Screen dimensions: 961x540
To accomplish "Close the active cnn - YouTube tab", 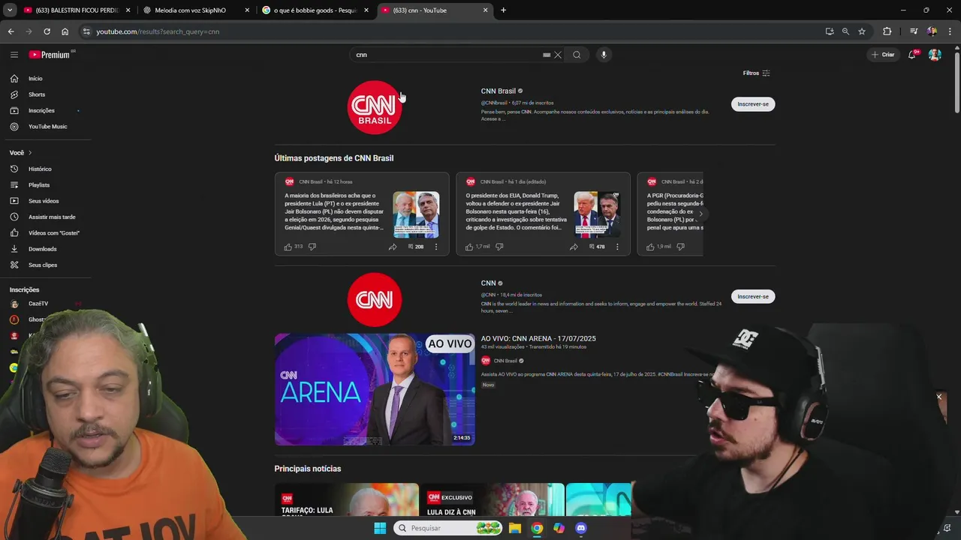I will pos(485,10).
